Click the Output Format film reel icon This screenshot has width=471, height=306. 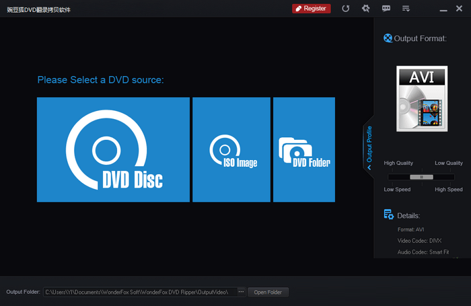pos(388,38)
